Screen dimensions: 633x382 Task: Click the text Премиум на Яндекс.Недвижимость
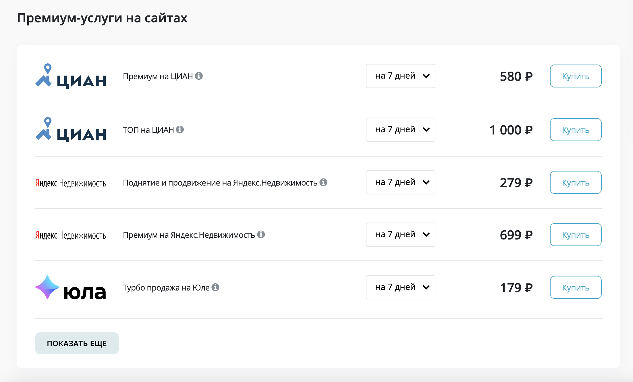pyautogui.click(x=189, y=235)
